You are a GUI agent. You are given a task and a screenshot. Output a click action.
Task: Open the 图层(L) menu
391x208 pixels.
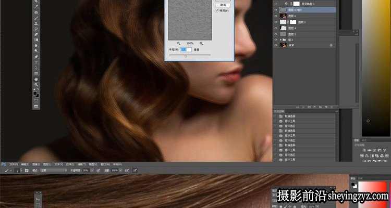pos(47,164)
